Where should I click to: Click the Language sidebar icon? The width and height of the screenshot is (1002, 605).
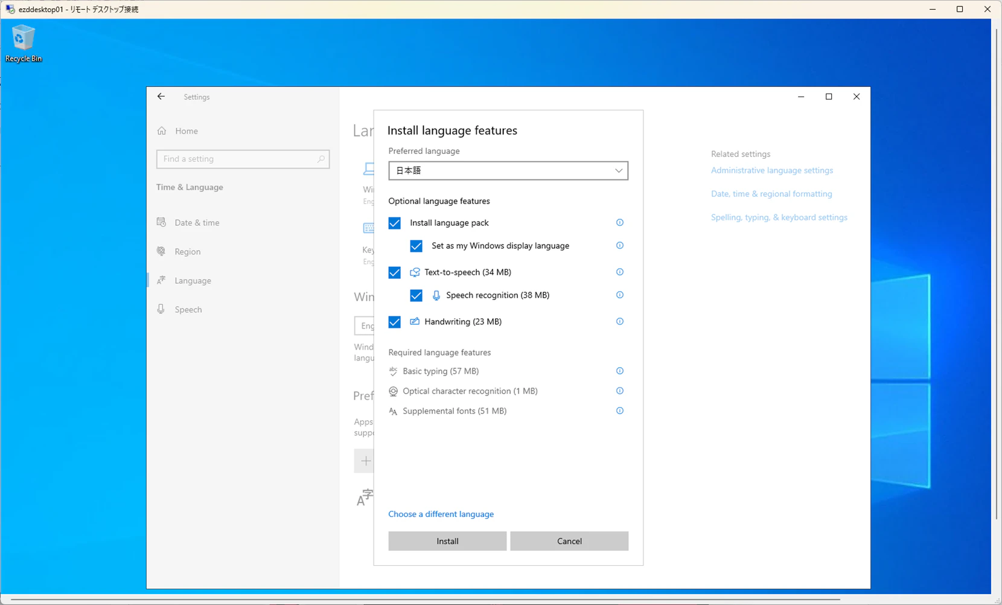161,280
